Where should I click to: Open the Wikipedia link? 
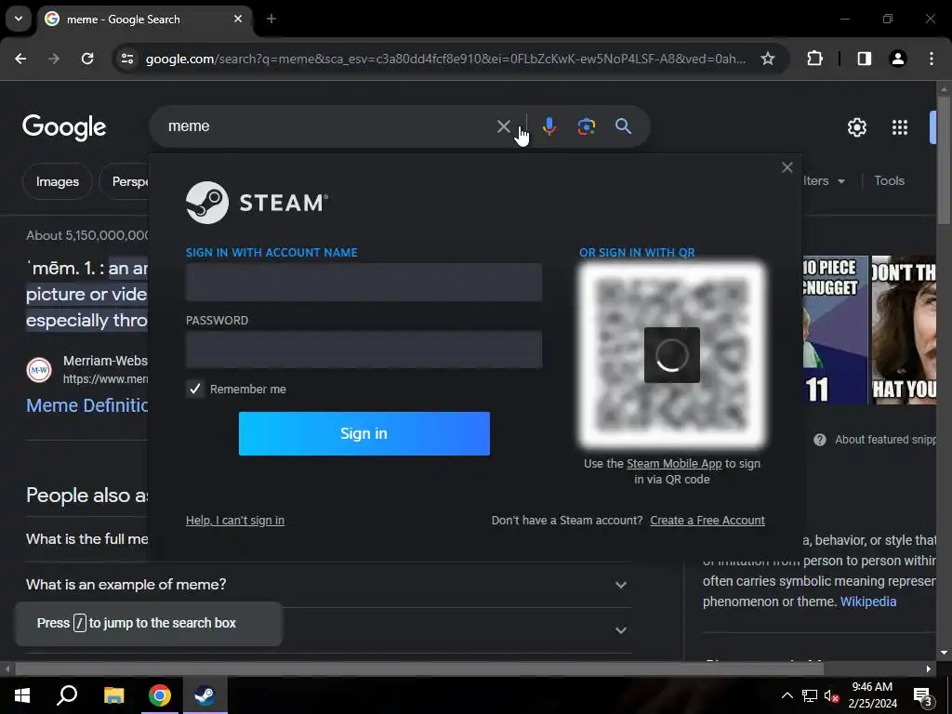tap(868, 602)
